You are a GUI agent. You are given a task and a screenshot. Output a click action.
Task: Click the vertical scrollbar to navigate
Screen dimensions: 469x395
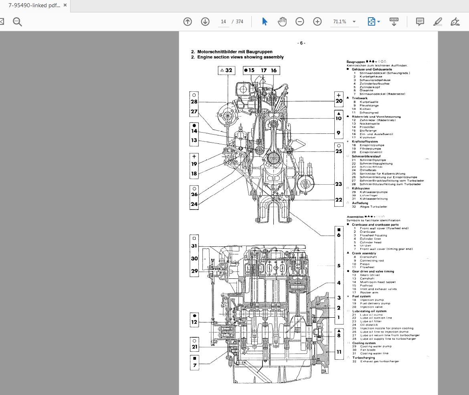(466, 160)
